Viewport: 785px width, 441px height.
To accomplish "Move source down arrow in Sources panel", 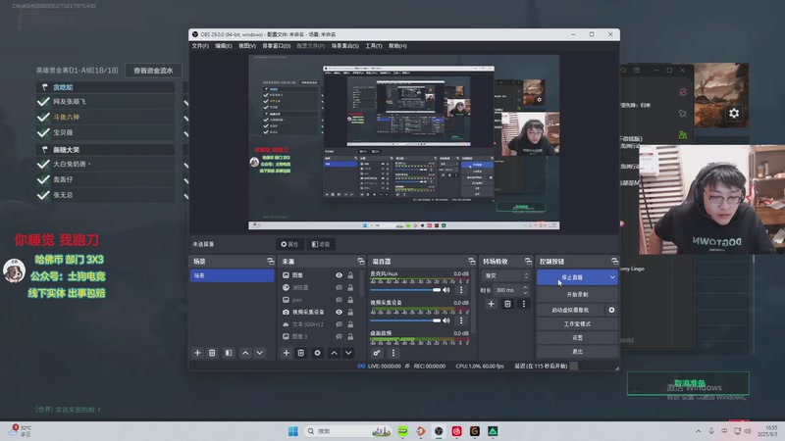I will pyautogui.click(x=348, y=353).
